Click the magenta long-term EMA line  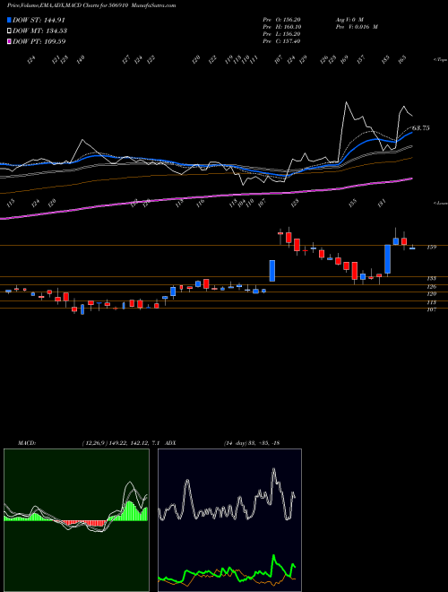point(206,196)
